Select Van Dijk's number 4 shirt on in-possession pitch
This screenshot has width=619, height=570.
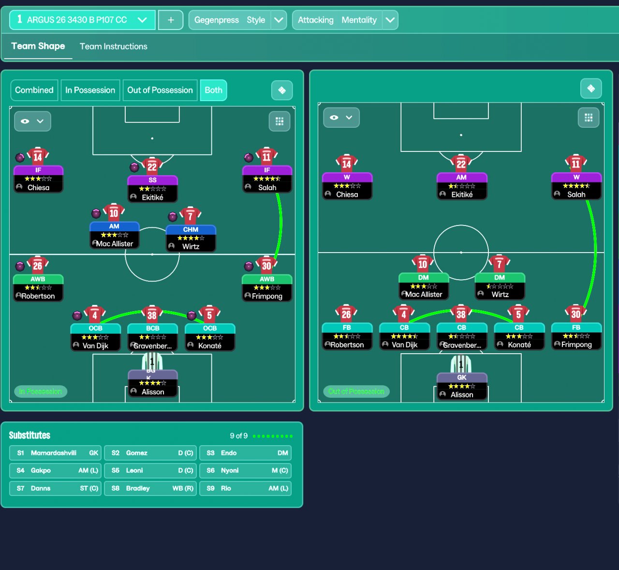[x=95, y=315]
